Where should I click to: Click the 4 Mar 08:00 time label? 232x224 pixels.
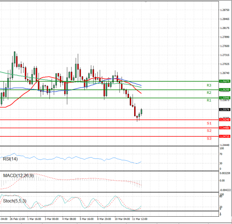coord(69,219)
